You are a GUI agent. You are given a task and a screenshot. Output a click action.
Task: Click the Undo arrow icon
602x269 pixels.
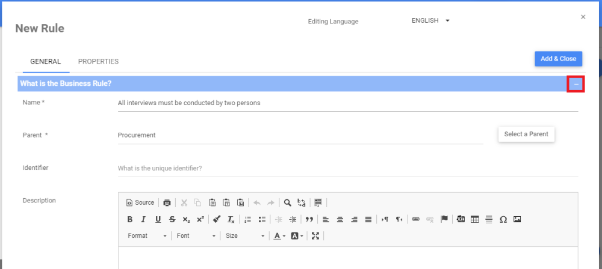(x=257, y=203)
